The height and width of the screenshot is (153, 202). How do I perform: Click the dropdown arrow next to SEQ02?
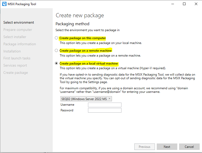click(x=110, y=99)
